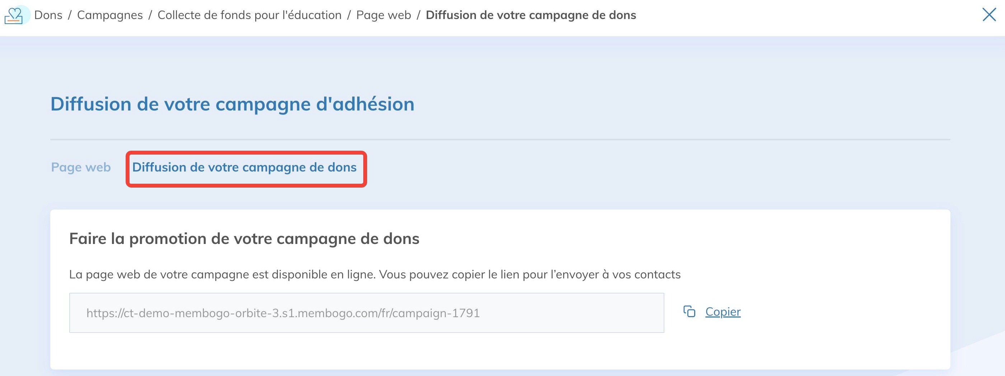Image resolution: width=1005 pixels, height=376 pixels.
Task: Click the slash separator after Campagnes
Action: 151,15
